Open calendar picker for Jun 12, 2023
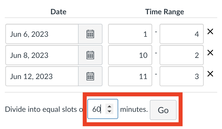The height and width of the screenshot is (129, 222). point(90,76)
